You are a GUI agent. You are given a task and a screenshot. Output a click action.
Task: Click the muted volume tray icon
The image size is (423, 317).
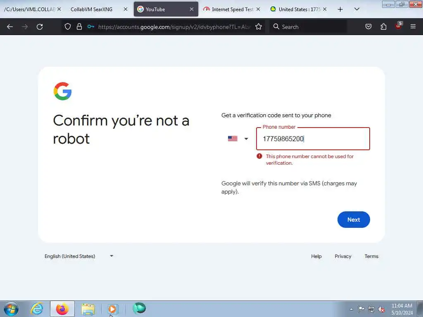pyautogui.click(x=381, y=309)
